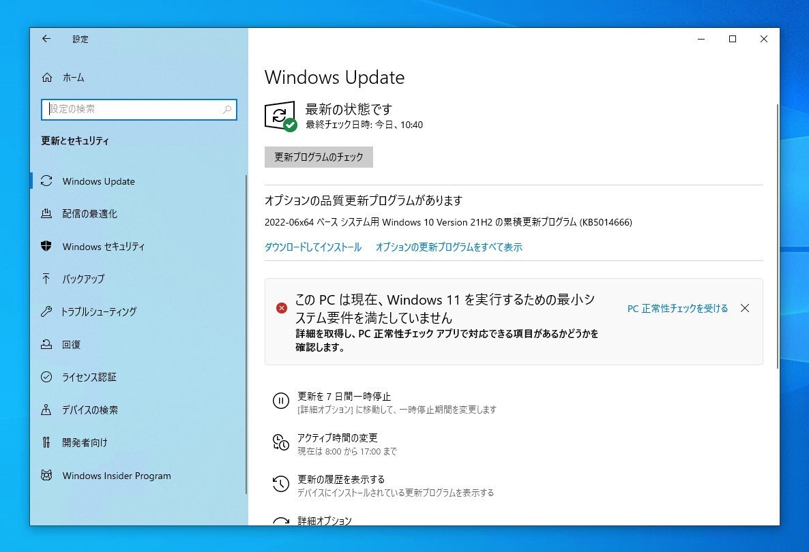This screenshot has height=552, width=809.
Task: Maximize the settings window
Action: pos(733,39)
